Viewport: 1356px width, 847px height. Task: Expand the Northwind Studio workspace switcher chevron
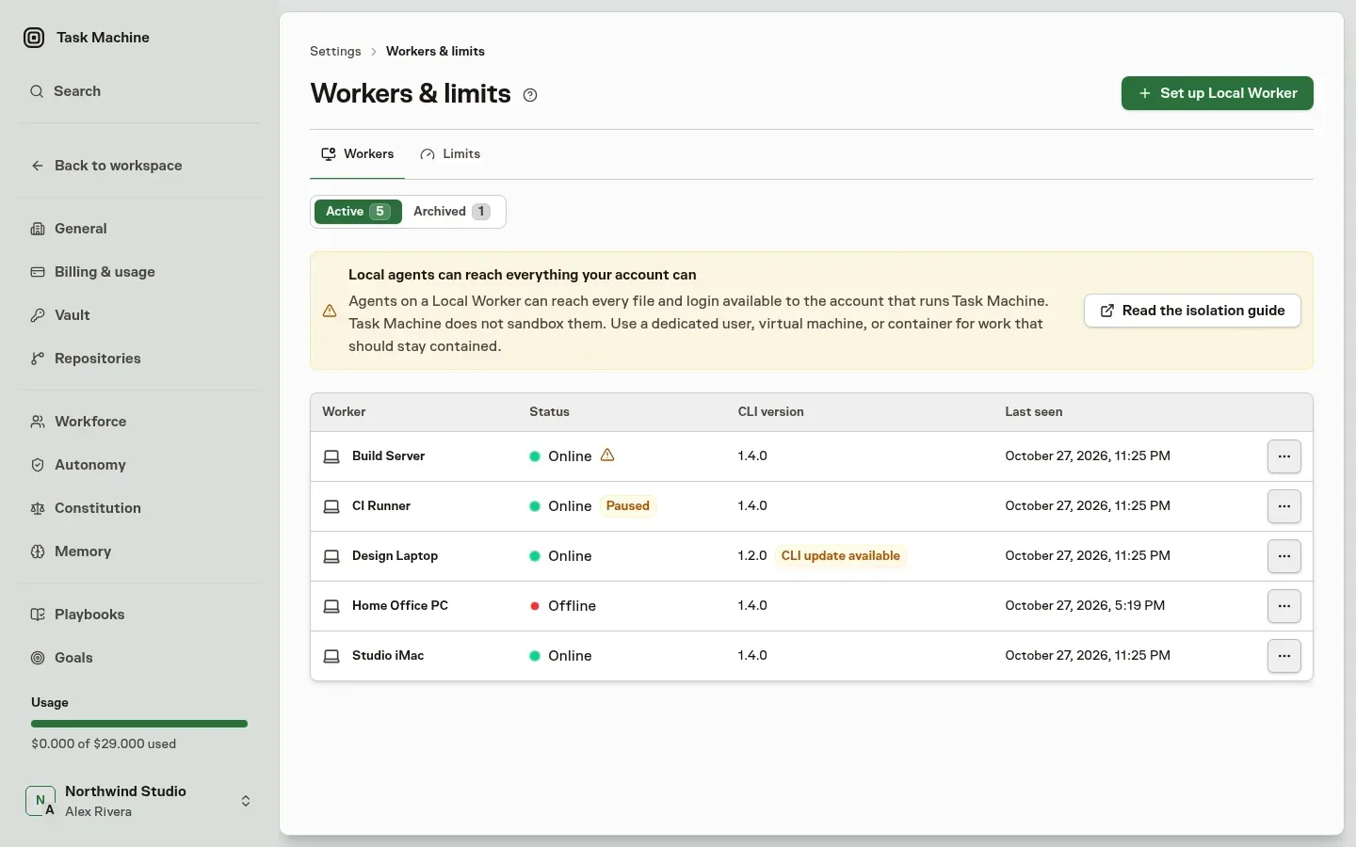(x=246, y=801)
